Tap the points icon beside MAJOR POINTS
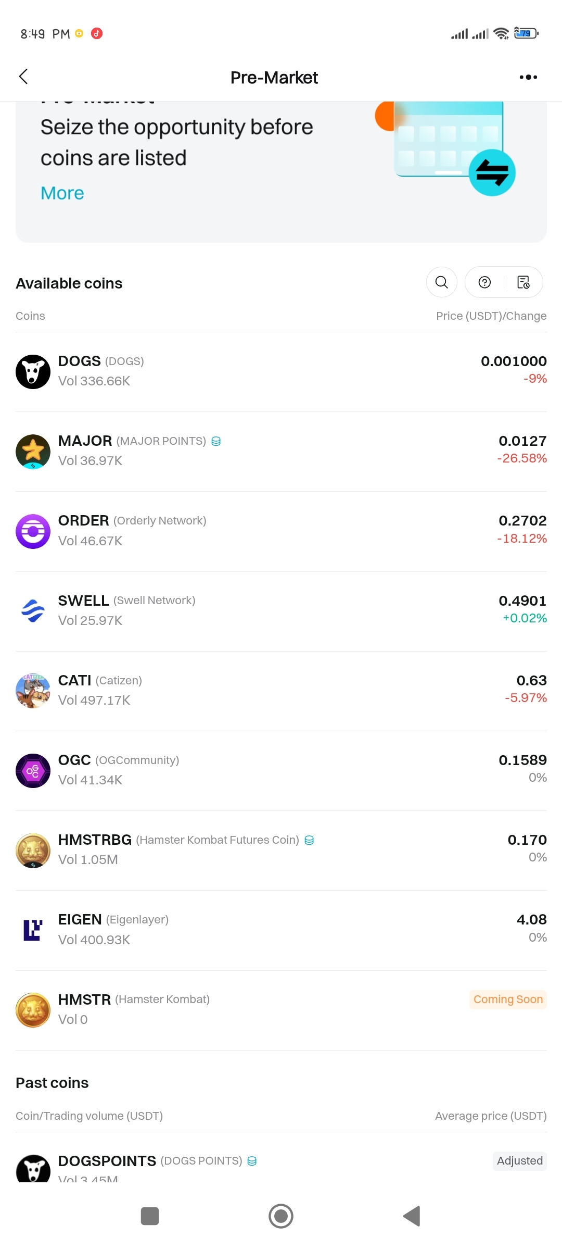This screenshot has width=562, height=1250. [216, 441]
